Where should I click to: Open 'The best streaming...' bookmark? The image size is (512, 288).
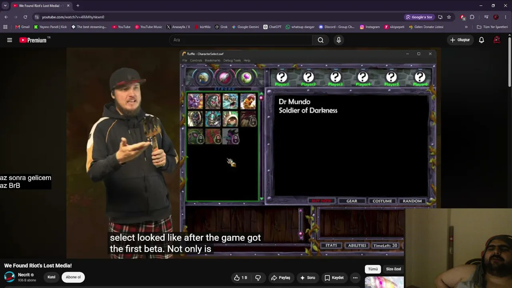[89, 27]
